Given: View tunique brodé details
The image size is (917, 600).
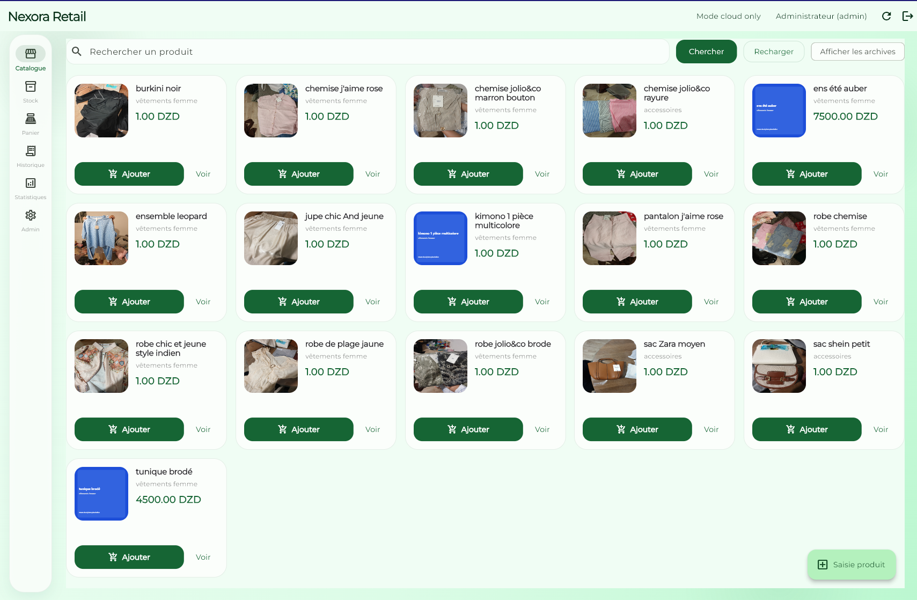Looking at the screenshot, I should pos(203,557).
